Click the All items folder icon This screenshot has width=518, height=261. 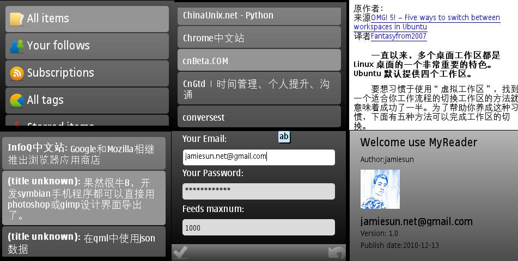[x=16, y=19]
